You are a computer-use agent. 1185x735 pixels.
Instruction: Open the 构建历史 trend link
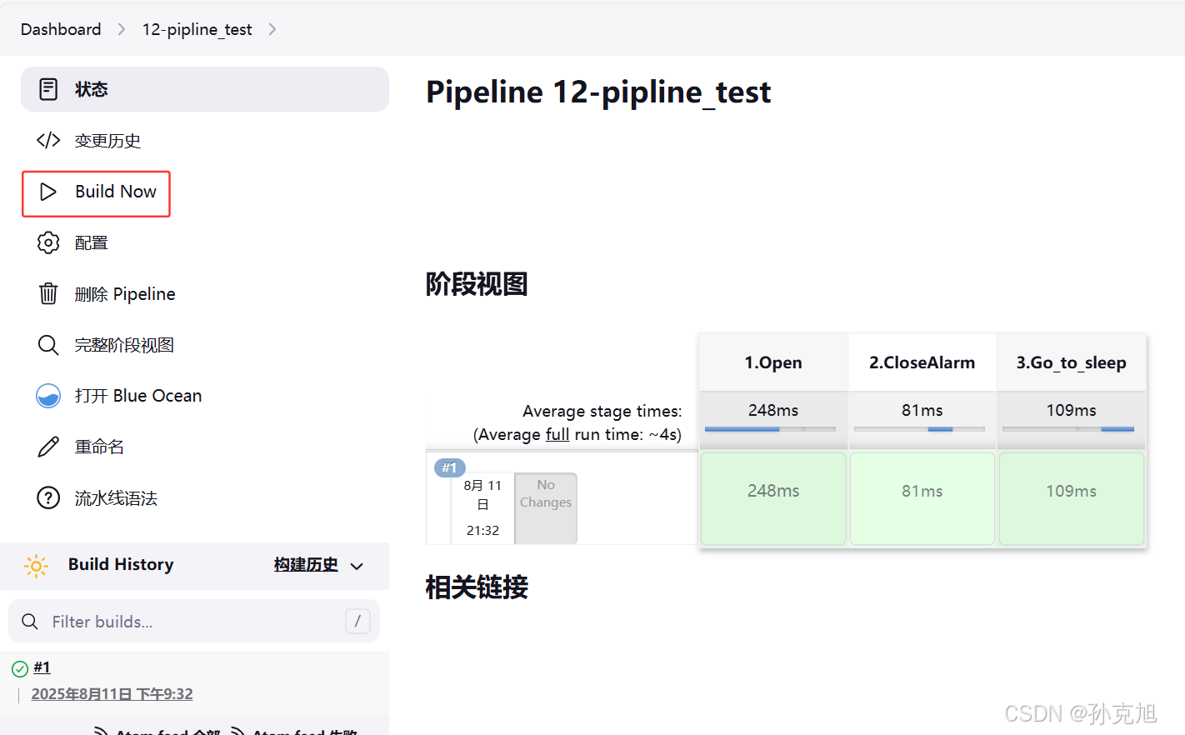pos(306,565)
